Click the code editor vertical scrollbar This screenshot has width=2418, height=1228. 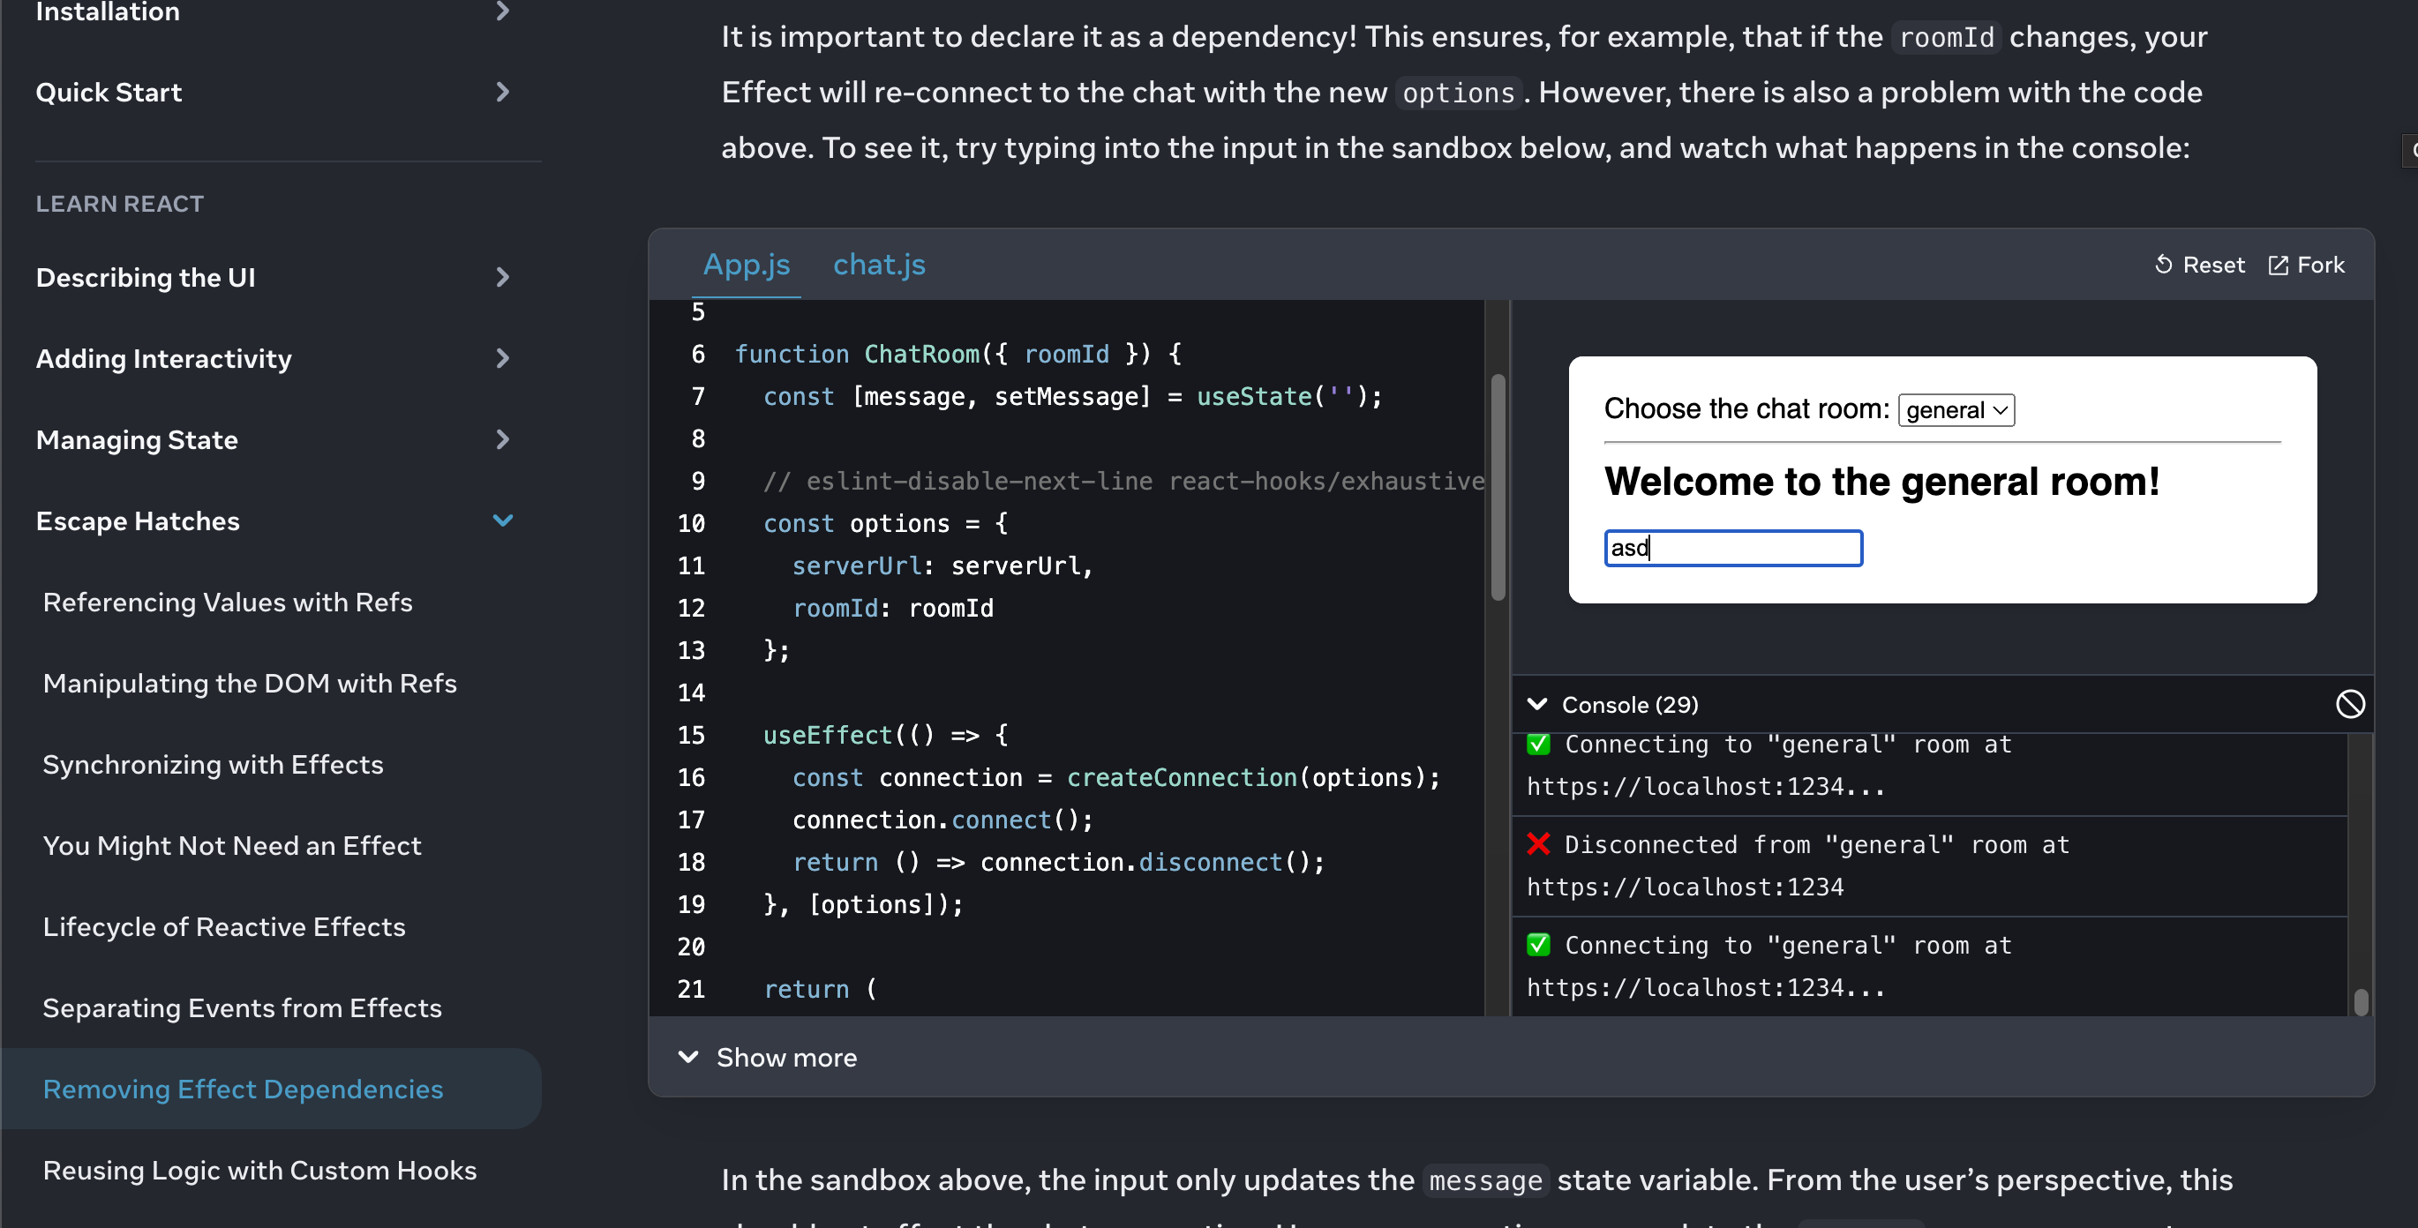click(1498, 488)
